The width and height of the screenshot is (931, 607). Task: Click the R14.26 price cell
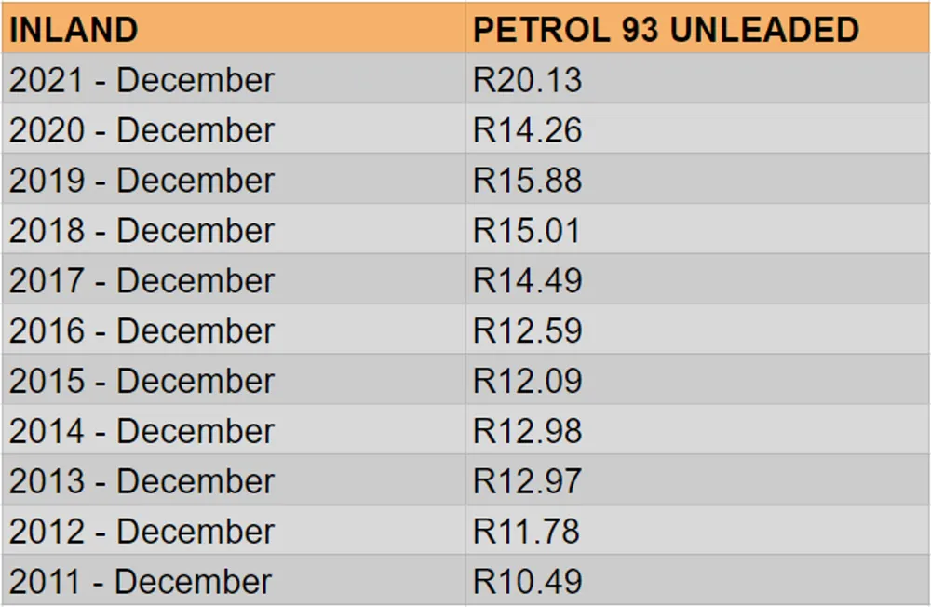click(x=697, y=128)
